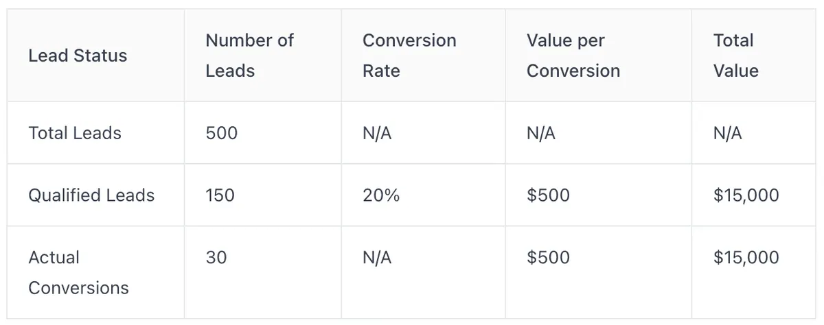Select Total Leads total value N/A cell

click(x=728, y=133)
